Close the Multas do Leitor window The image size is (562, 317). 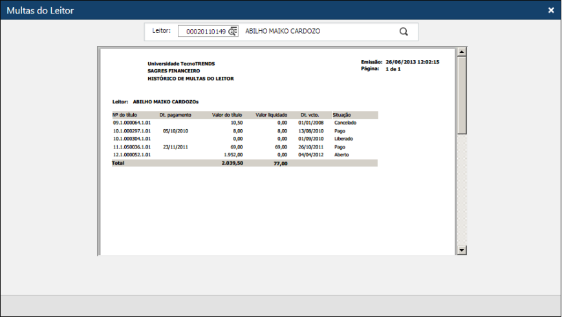pyautogui.click(x=551, y=10)
